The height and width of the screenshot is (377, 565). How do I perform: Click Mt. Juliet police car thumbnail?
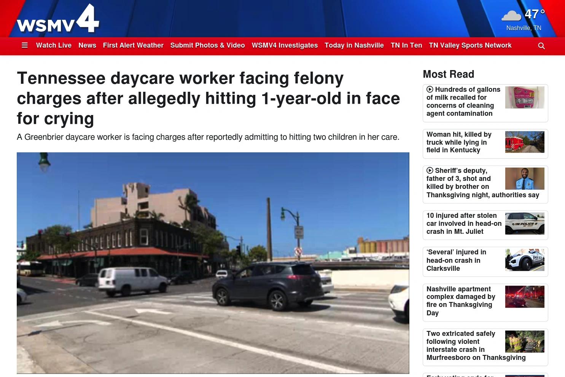525,224
